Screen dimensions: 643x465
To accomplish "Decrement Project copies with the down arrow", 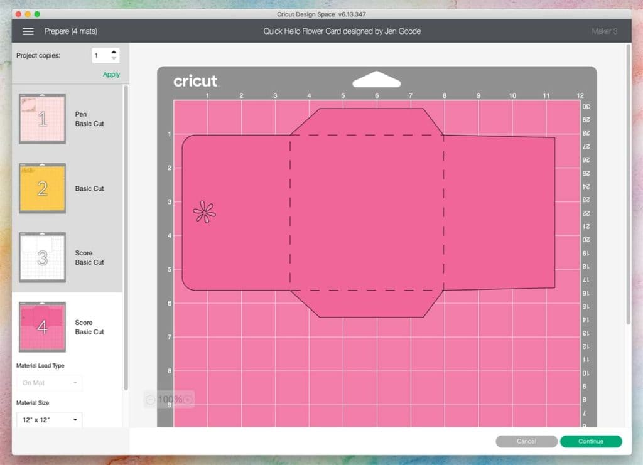I will click(114, 58).
